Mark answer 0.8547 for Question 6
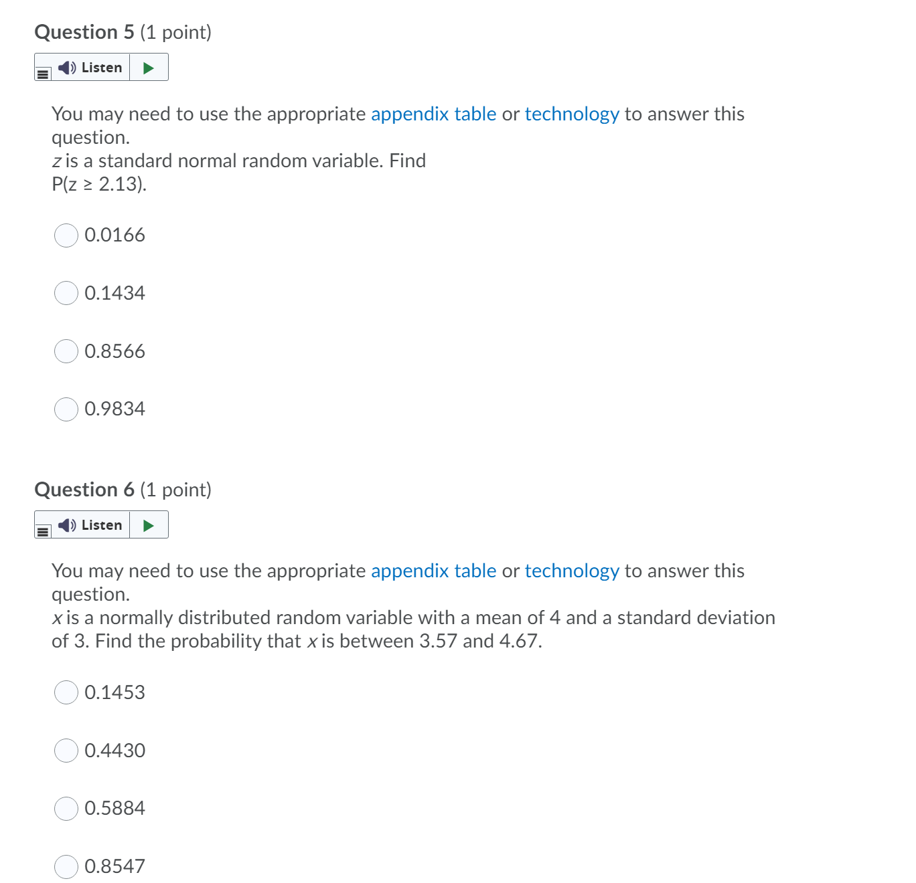The height and width of the screenshot is (883, 916). coord(66,866)
